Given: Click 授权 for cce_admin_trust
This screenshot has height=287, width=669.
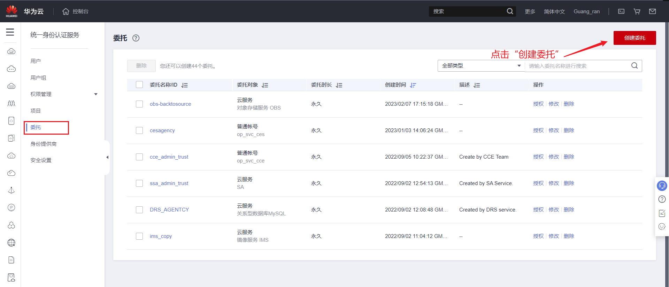Looking at the screenshot, I should 538,157.
